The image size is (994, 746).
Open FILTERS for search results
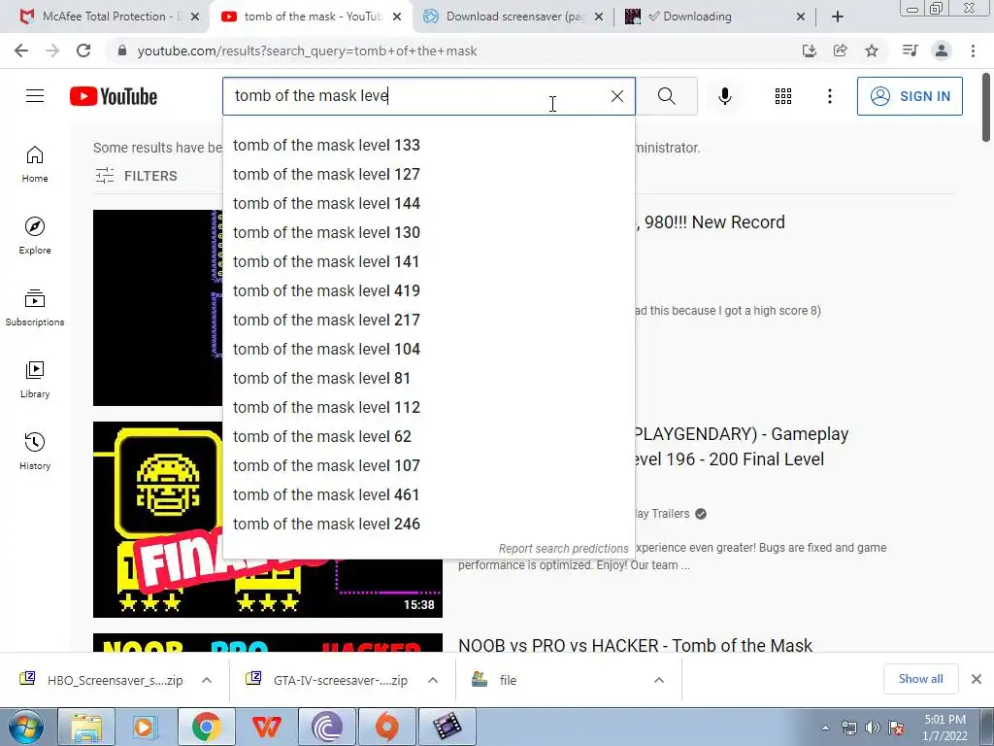pos(136,176)
